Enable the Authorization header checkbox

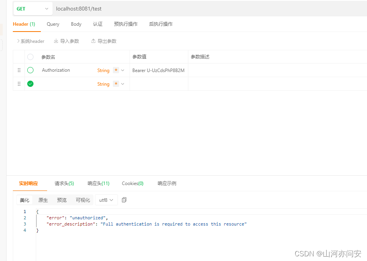(x=30, y=70)
